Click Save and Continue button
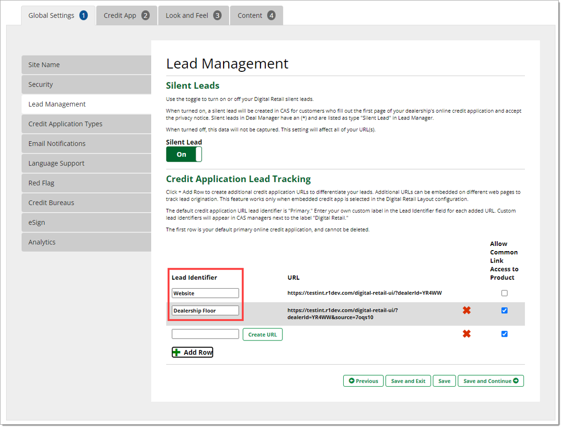Screen dimensions: 562x428 490,381
